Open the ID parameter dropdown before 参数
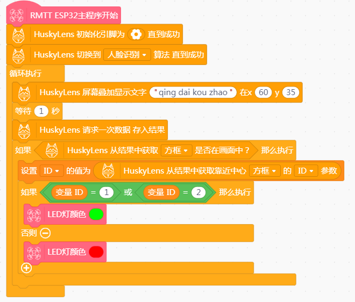 pos(306,171)
